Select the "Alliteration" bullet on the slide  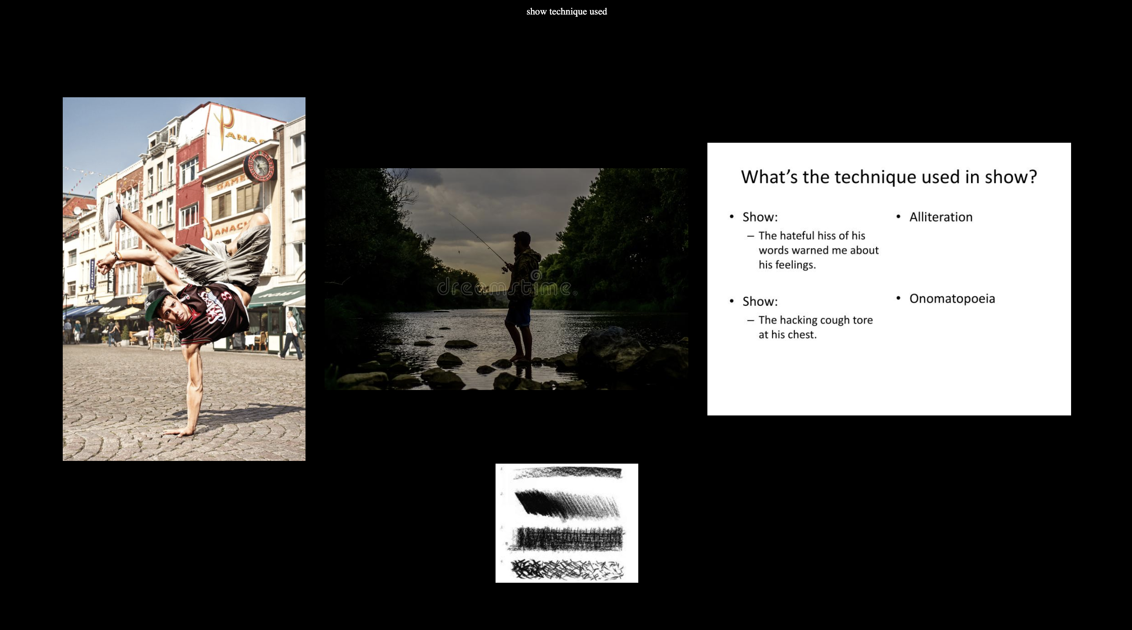point(940,217)
